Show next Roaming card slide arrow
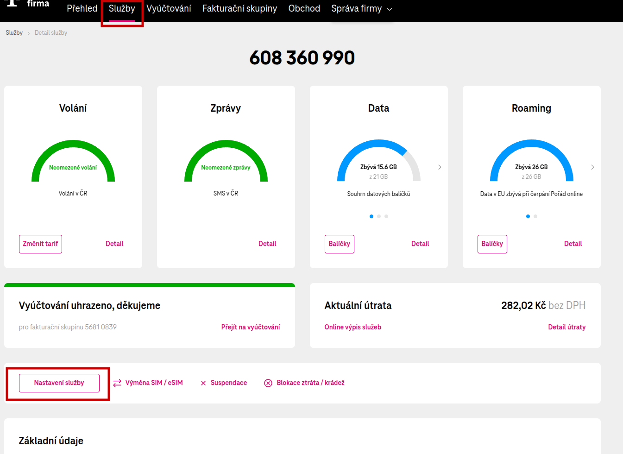Screen dimensions: 623x454 (592, 167)
